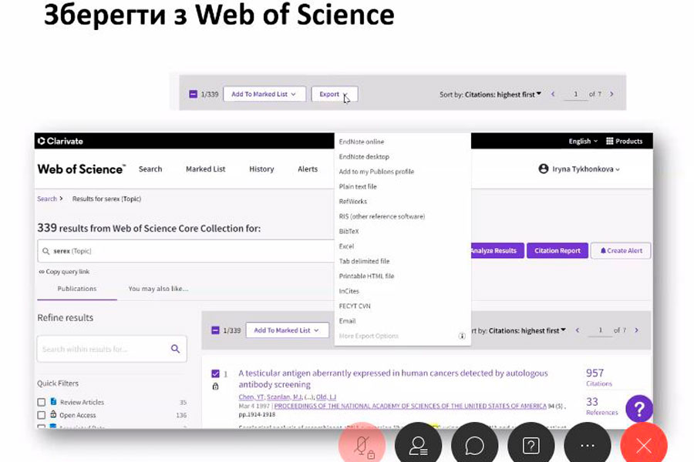
Task: Open the History navigation item
Action: [261, 169]
